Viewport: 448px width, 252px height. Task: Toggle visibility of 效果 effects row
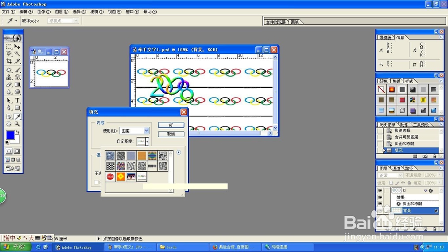pyautogui.click(x=380, y=197)
